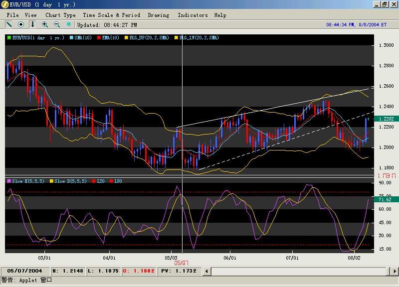The height and width of the screenshot is (287, 399).
Task: Open the File menu
Action: click(x=13, y=15)
